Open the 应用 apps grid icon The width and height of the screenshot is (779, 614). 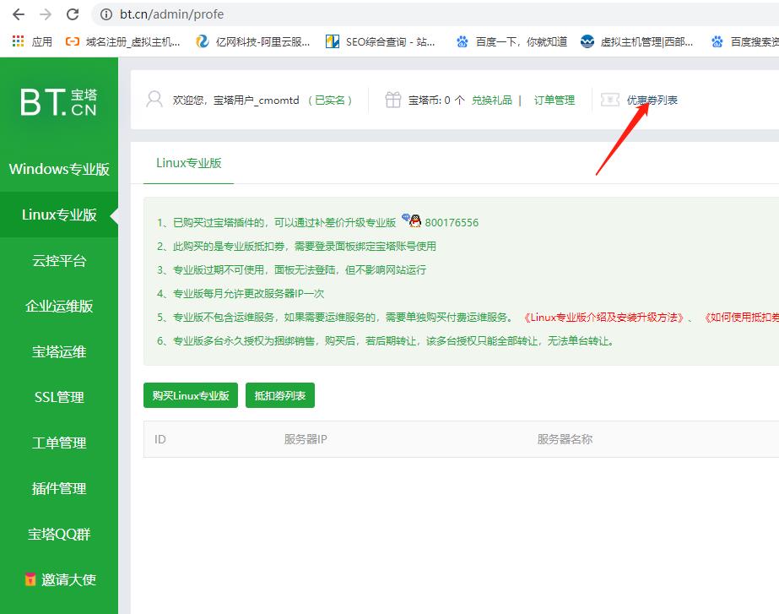coord(18,41)
